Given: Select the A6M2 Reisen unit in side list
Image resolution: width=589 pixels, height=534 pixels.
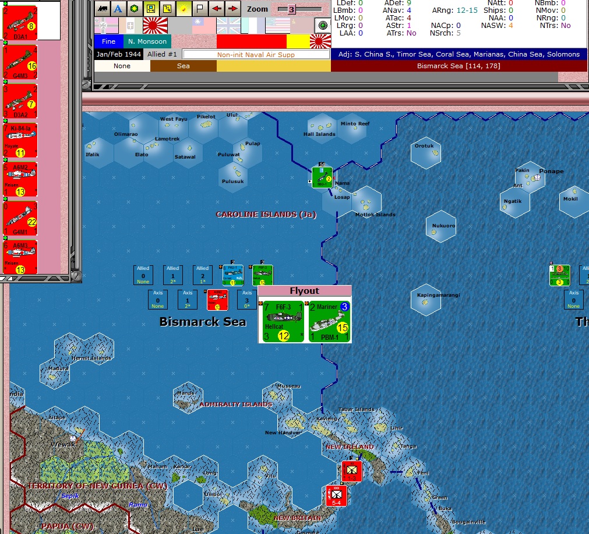Looking at the screenshot, I should point(20,179).
